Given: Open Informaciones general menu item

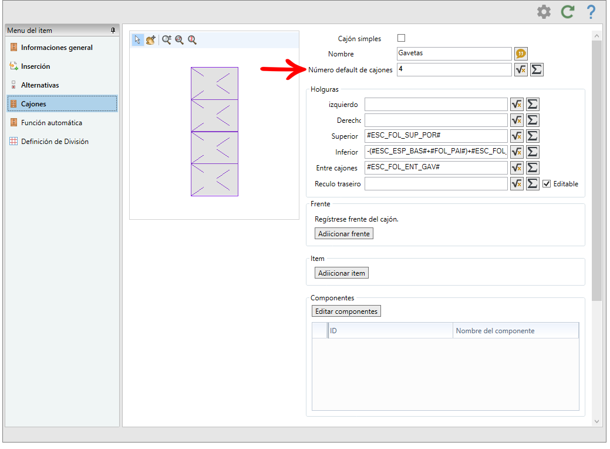Looking at the screenshot, I should coord(62,48).
